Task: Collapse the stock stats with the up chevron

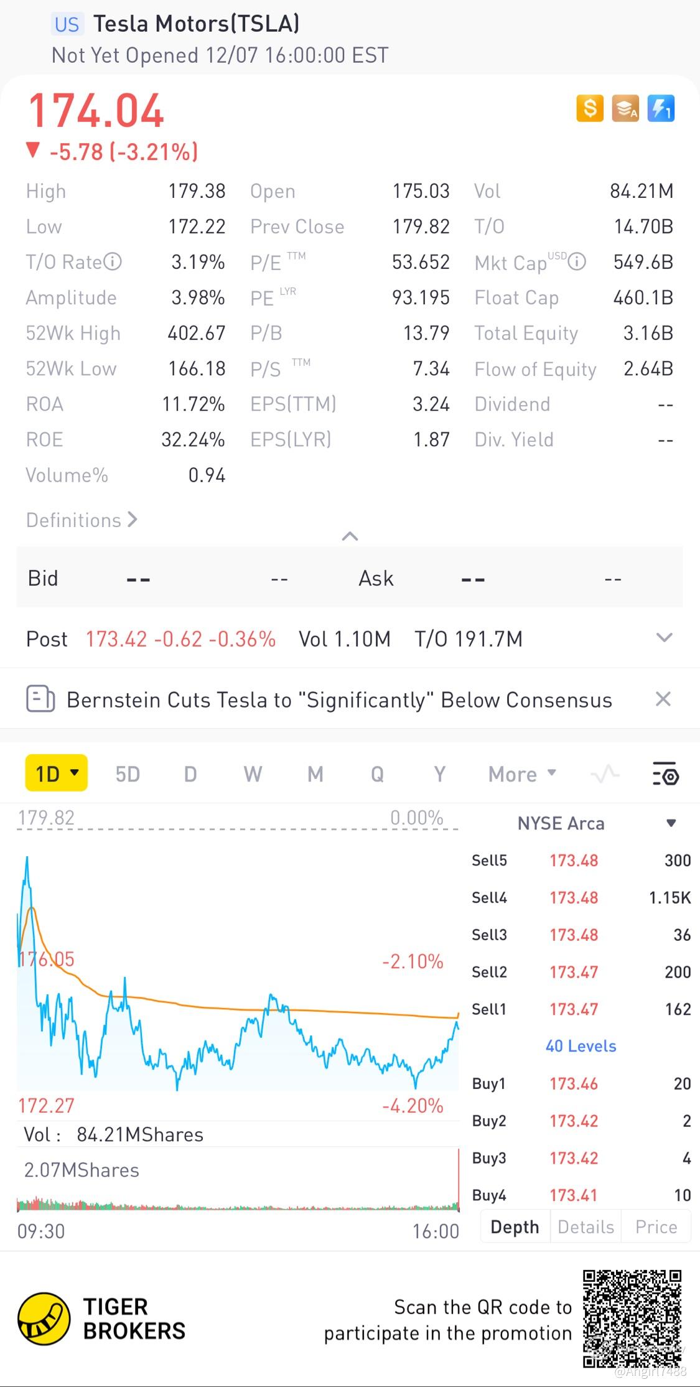Action: click(x=350, y=536)
